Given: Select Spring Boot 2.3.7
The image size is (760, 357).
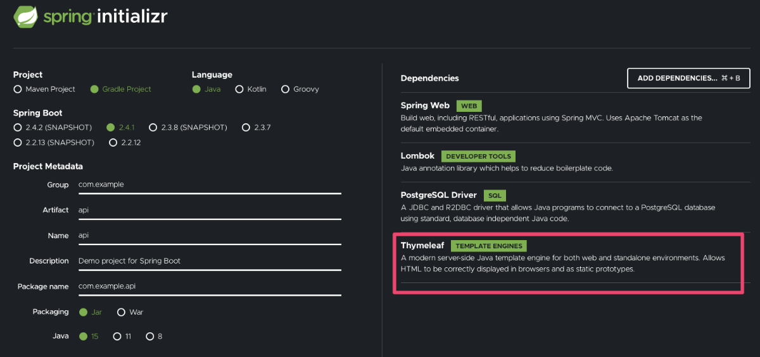Looking at the screenshot, I should tap(256, 127).
